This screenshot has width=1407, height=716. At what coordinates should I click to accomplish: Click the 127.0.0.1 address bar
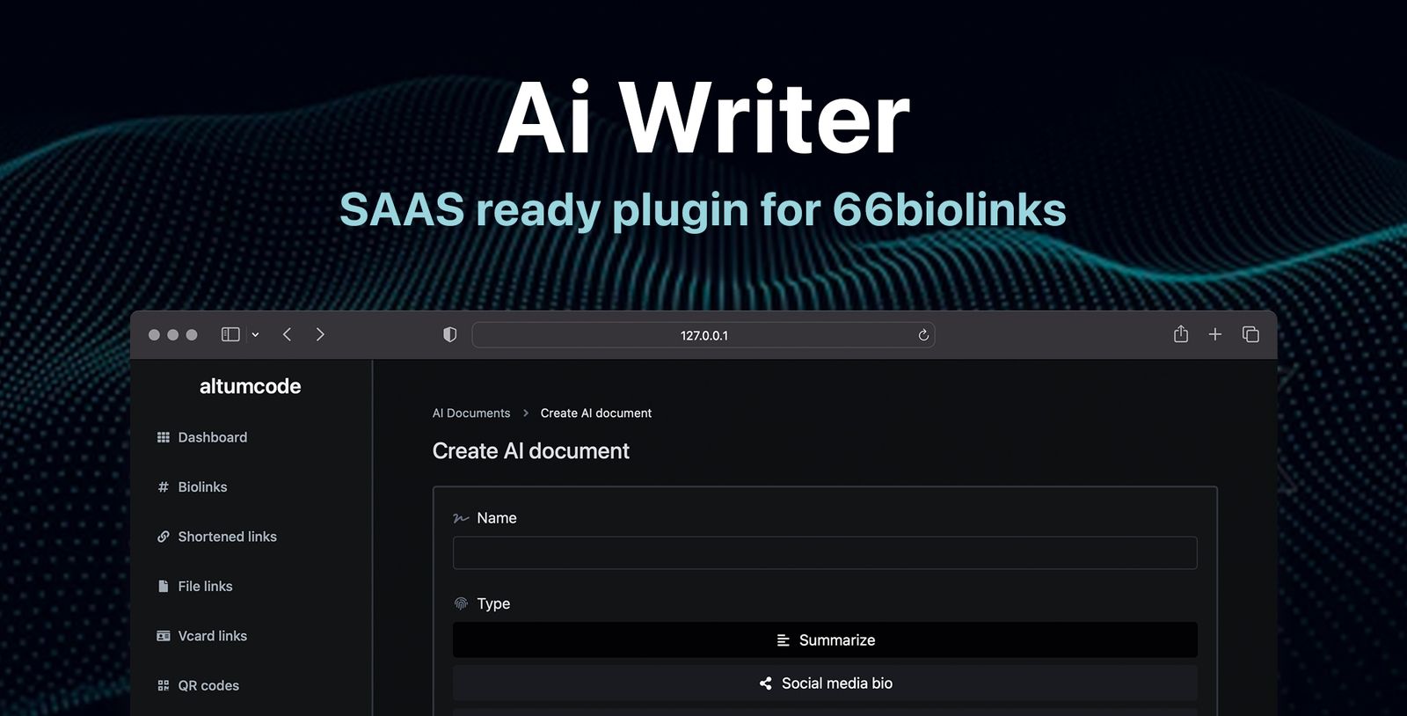[703, 335]
